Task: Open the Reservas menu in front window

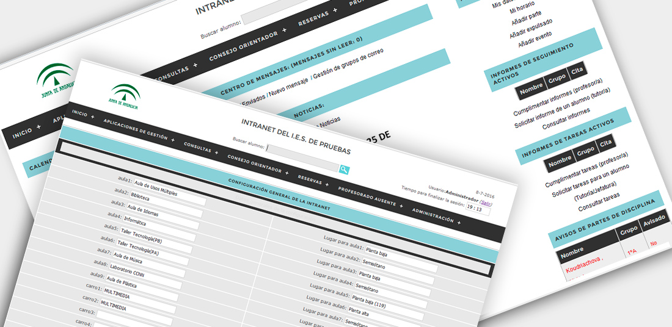Action: pos(326,183)
